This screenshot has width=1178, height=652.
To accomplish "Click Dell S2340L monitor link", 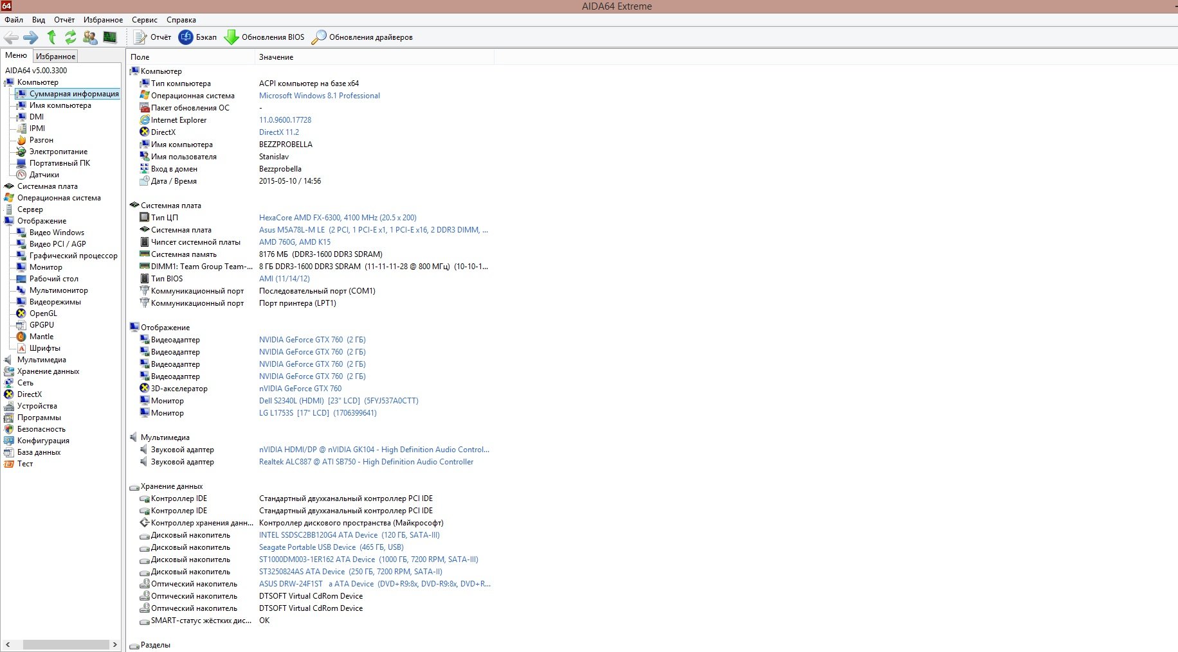I will pos(339,401).
